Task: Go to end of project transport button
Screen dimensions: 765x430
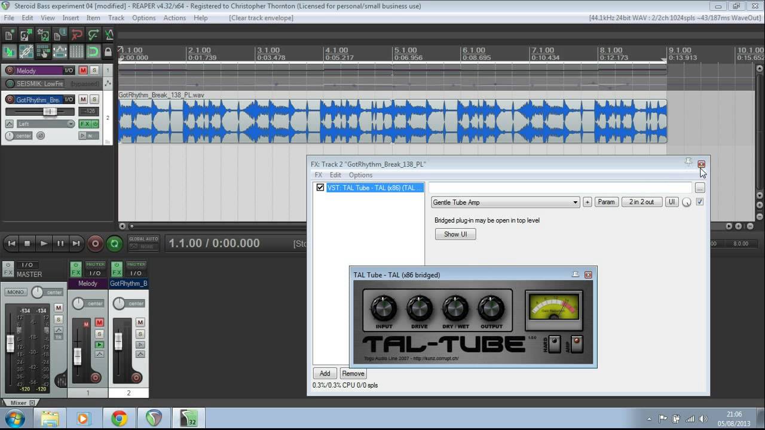Action: [76, 243]
